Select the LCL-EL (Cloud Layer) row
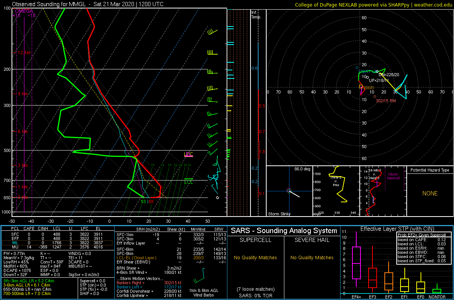This screenshot has width=454, height=300. (x=171, y=258)
